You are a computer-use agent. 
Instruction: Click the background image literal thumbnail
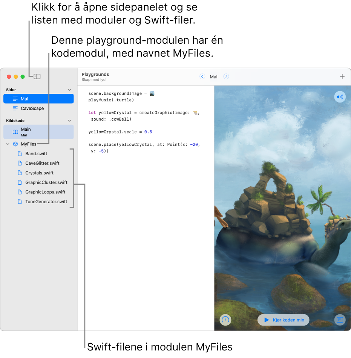(152, 93)
